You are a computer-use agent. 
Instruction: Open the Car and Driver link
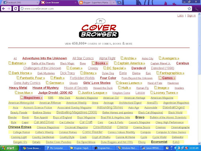(x=44, y=122)
